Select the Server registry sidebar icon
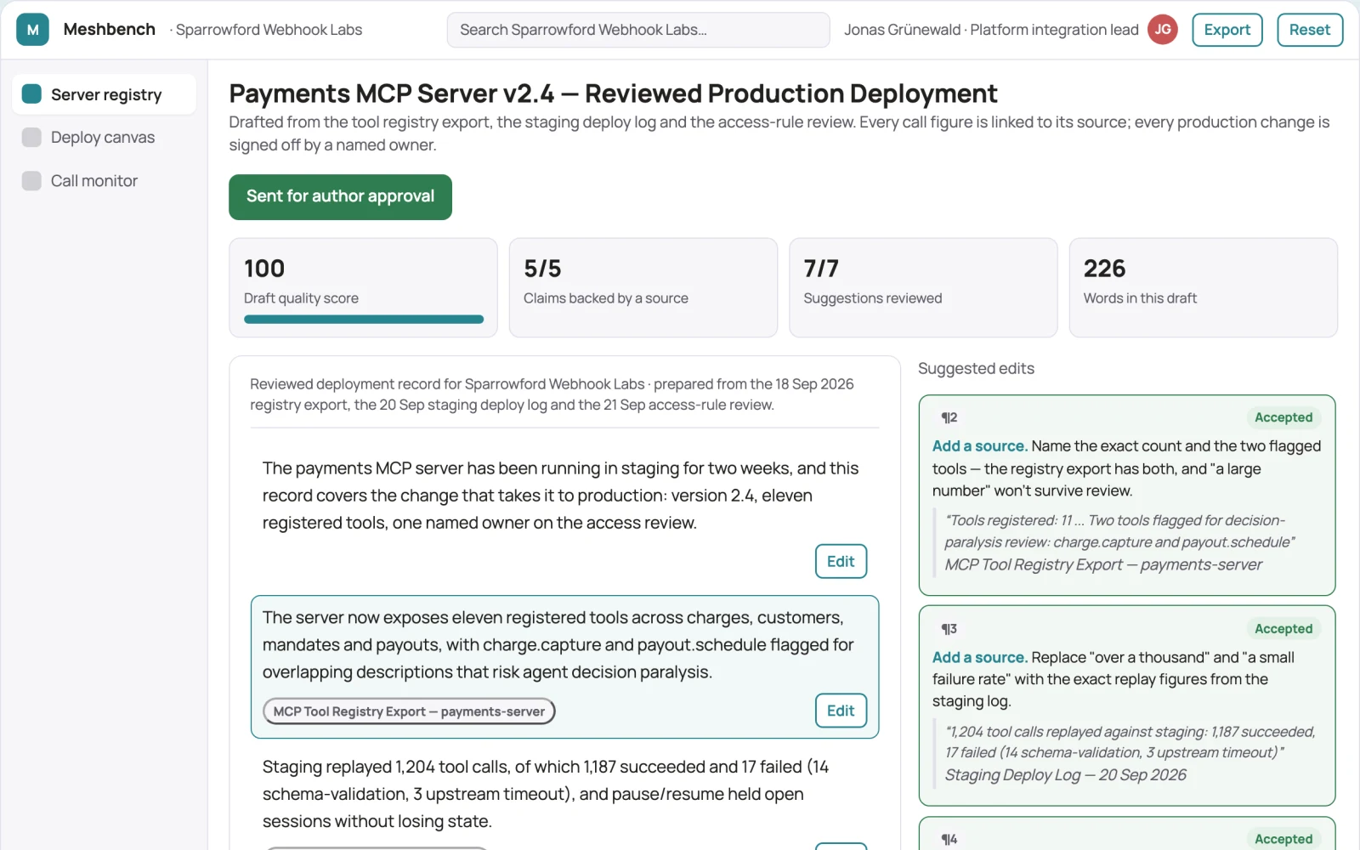This screenshot has width=1360, height=850. tap(31, 93)
